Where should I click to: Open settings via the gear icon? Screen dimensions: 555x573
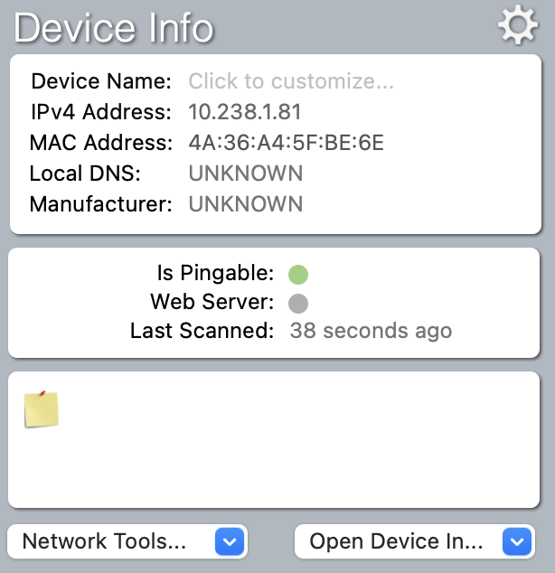coord(518,26)
